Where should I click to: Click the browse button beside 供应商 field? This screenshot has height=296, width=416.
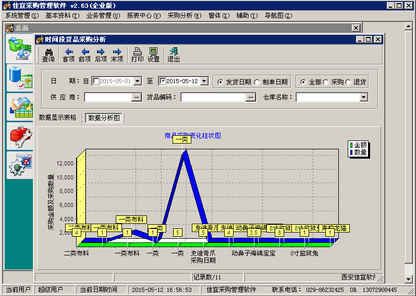click(137, 97)
